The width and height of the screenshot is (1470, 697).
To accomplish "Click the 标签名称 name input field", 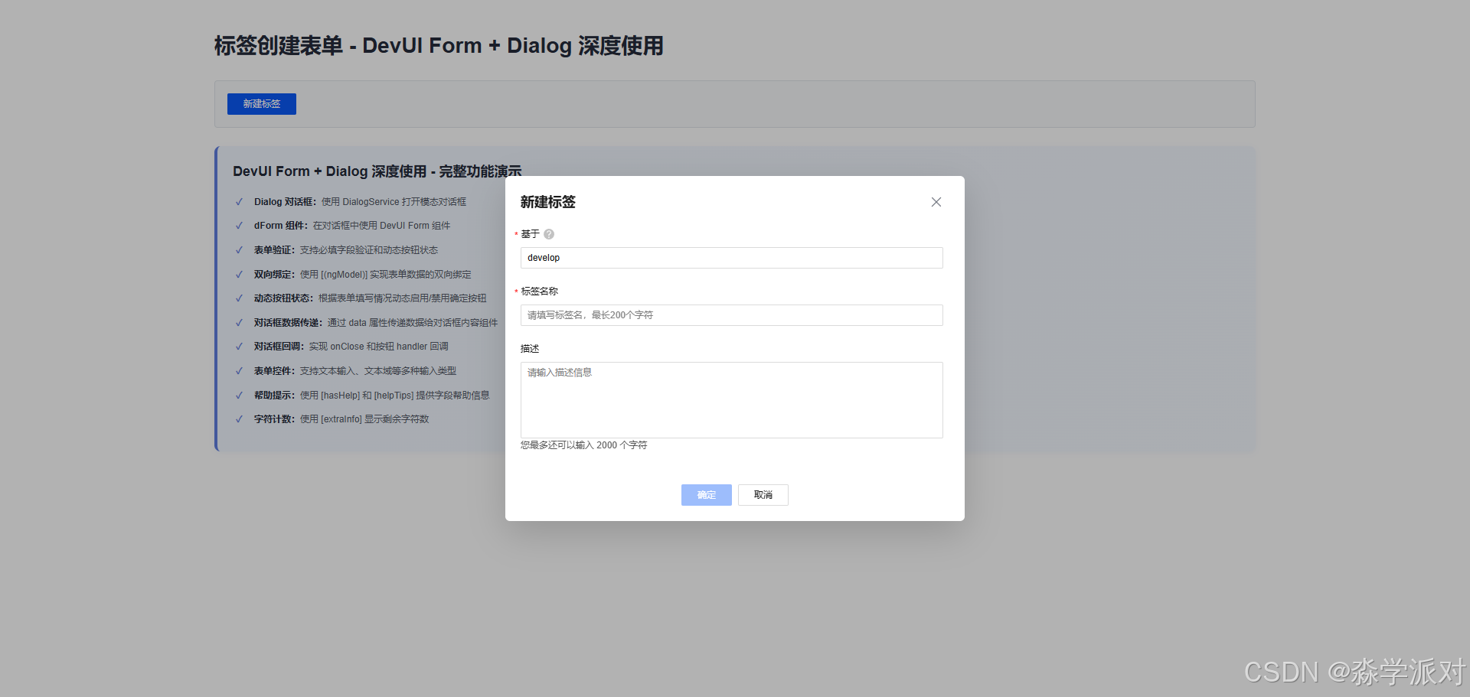I will coord(730,314).
